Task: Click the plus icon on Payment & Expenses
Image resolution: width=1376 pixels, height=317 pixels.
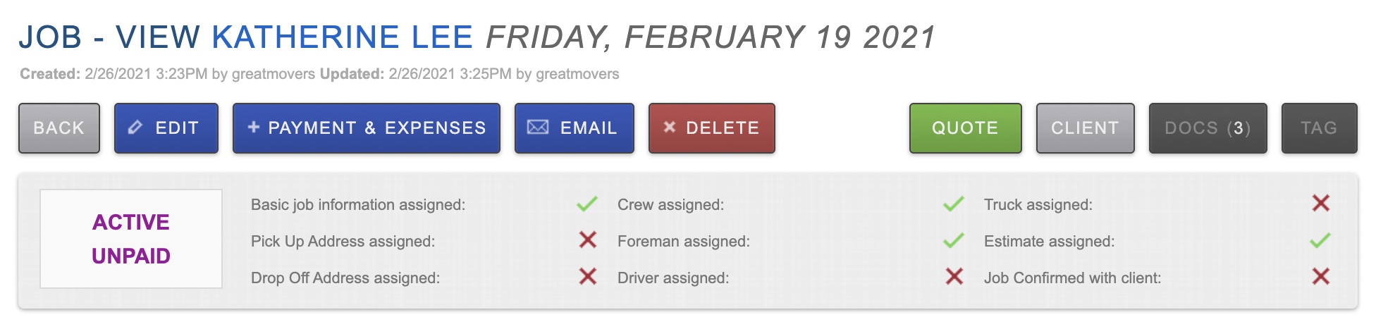Action: [x=254, y=127]
